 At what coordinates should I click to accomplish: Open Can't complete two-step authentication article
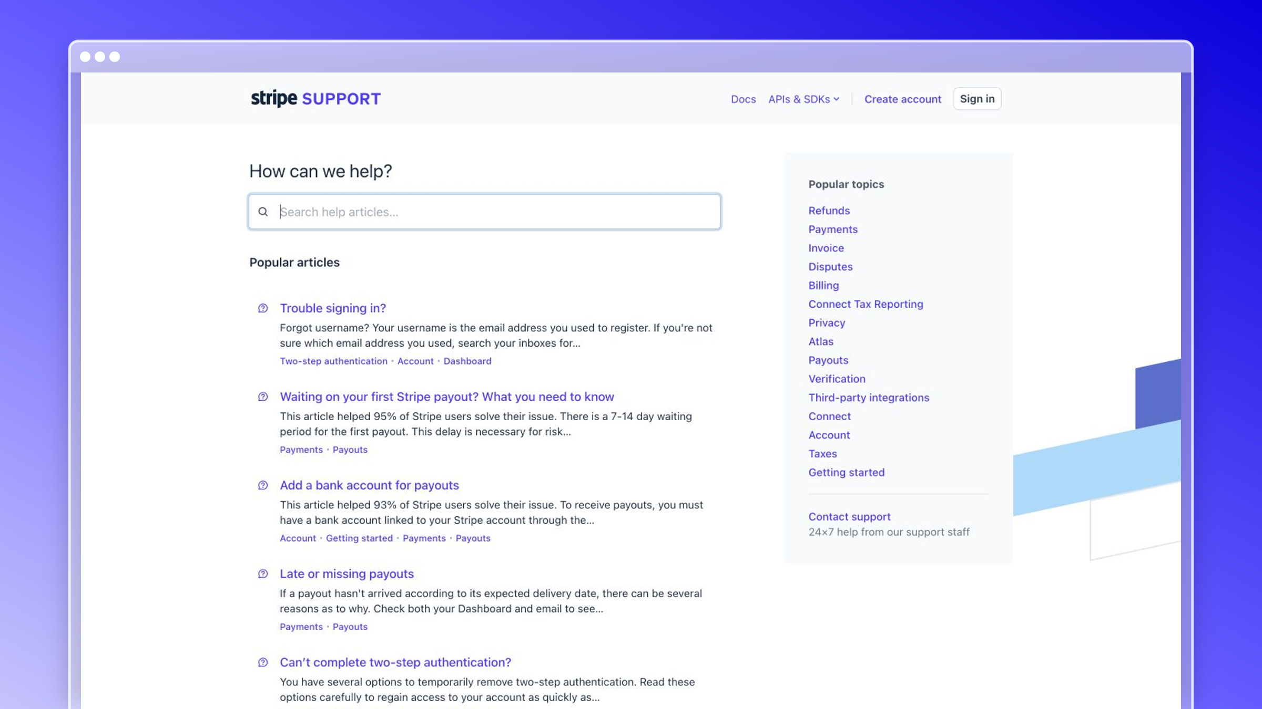pyautogui.click(x=395, y=663)
